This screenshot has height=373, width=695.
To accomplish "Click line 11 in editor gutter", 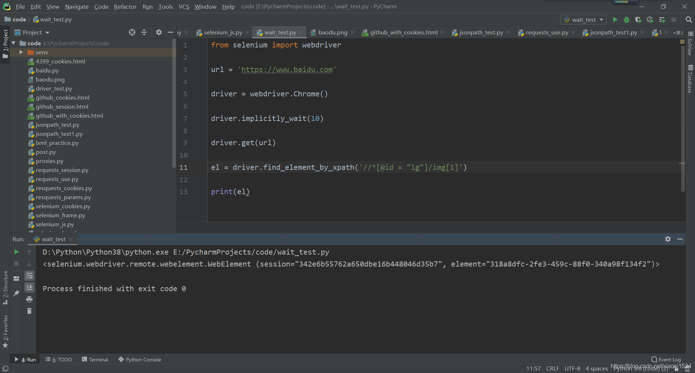I will [184, 167].
